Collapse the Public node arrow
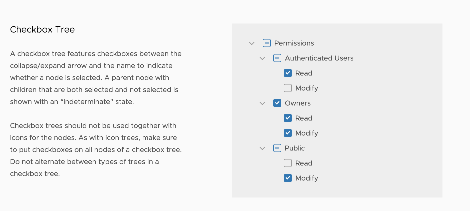 pos(262,148)
